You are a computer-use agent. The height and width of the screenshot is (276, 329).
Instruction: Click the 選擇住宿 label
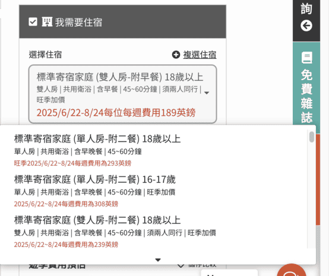(45, 55)
